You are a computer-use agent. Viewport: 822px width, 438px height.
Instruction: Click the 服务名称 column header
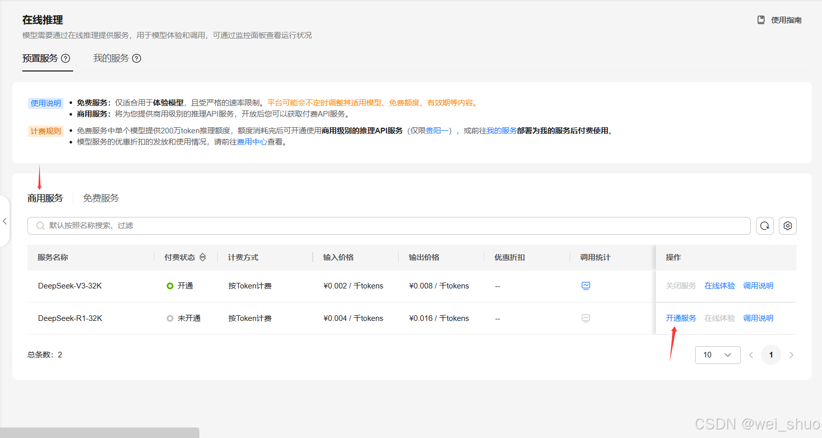53,258
